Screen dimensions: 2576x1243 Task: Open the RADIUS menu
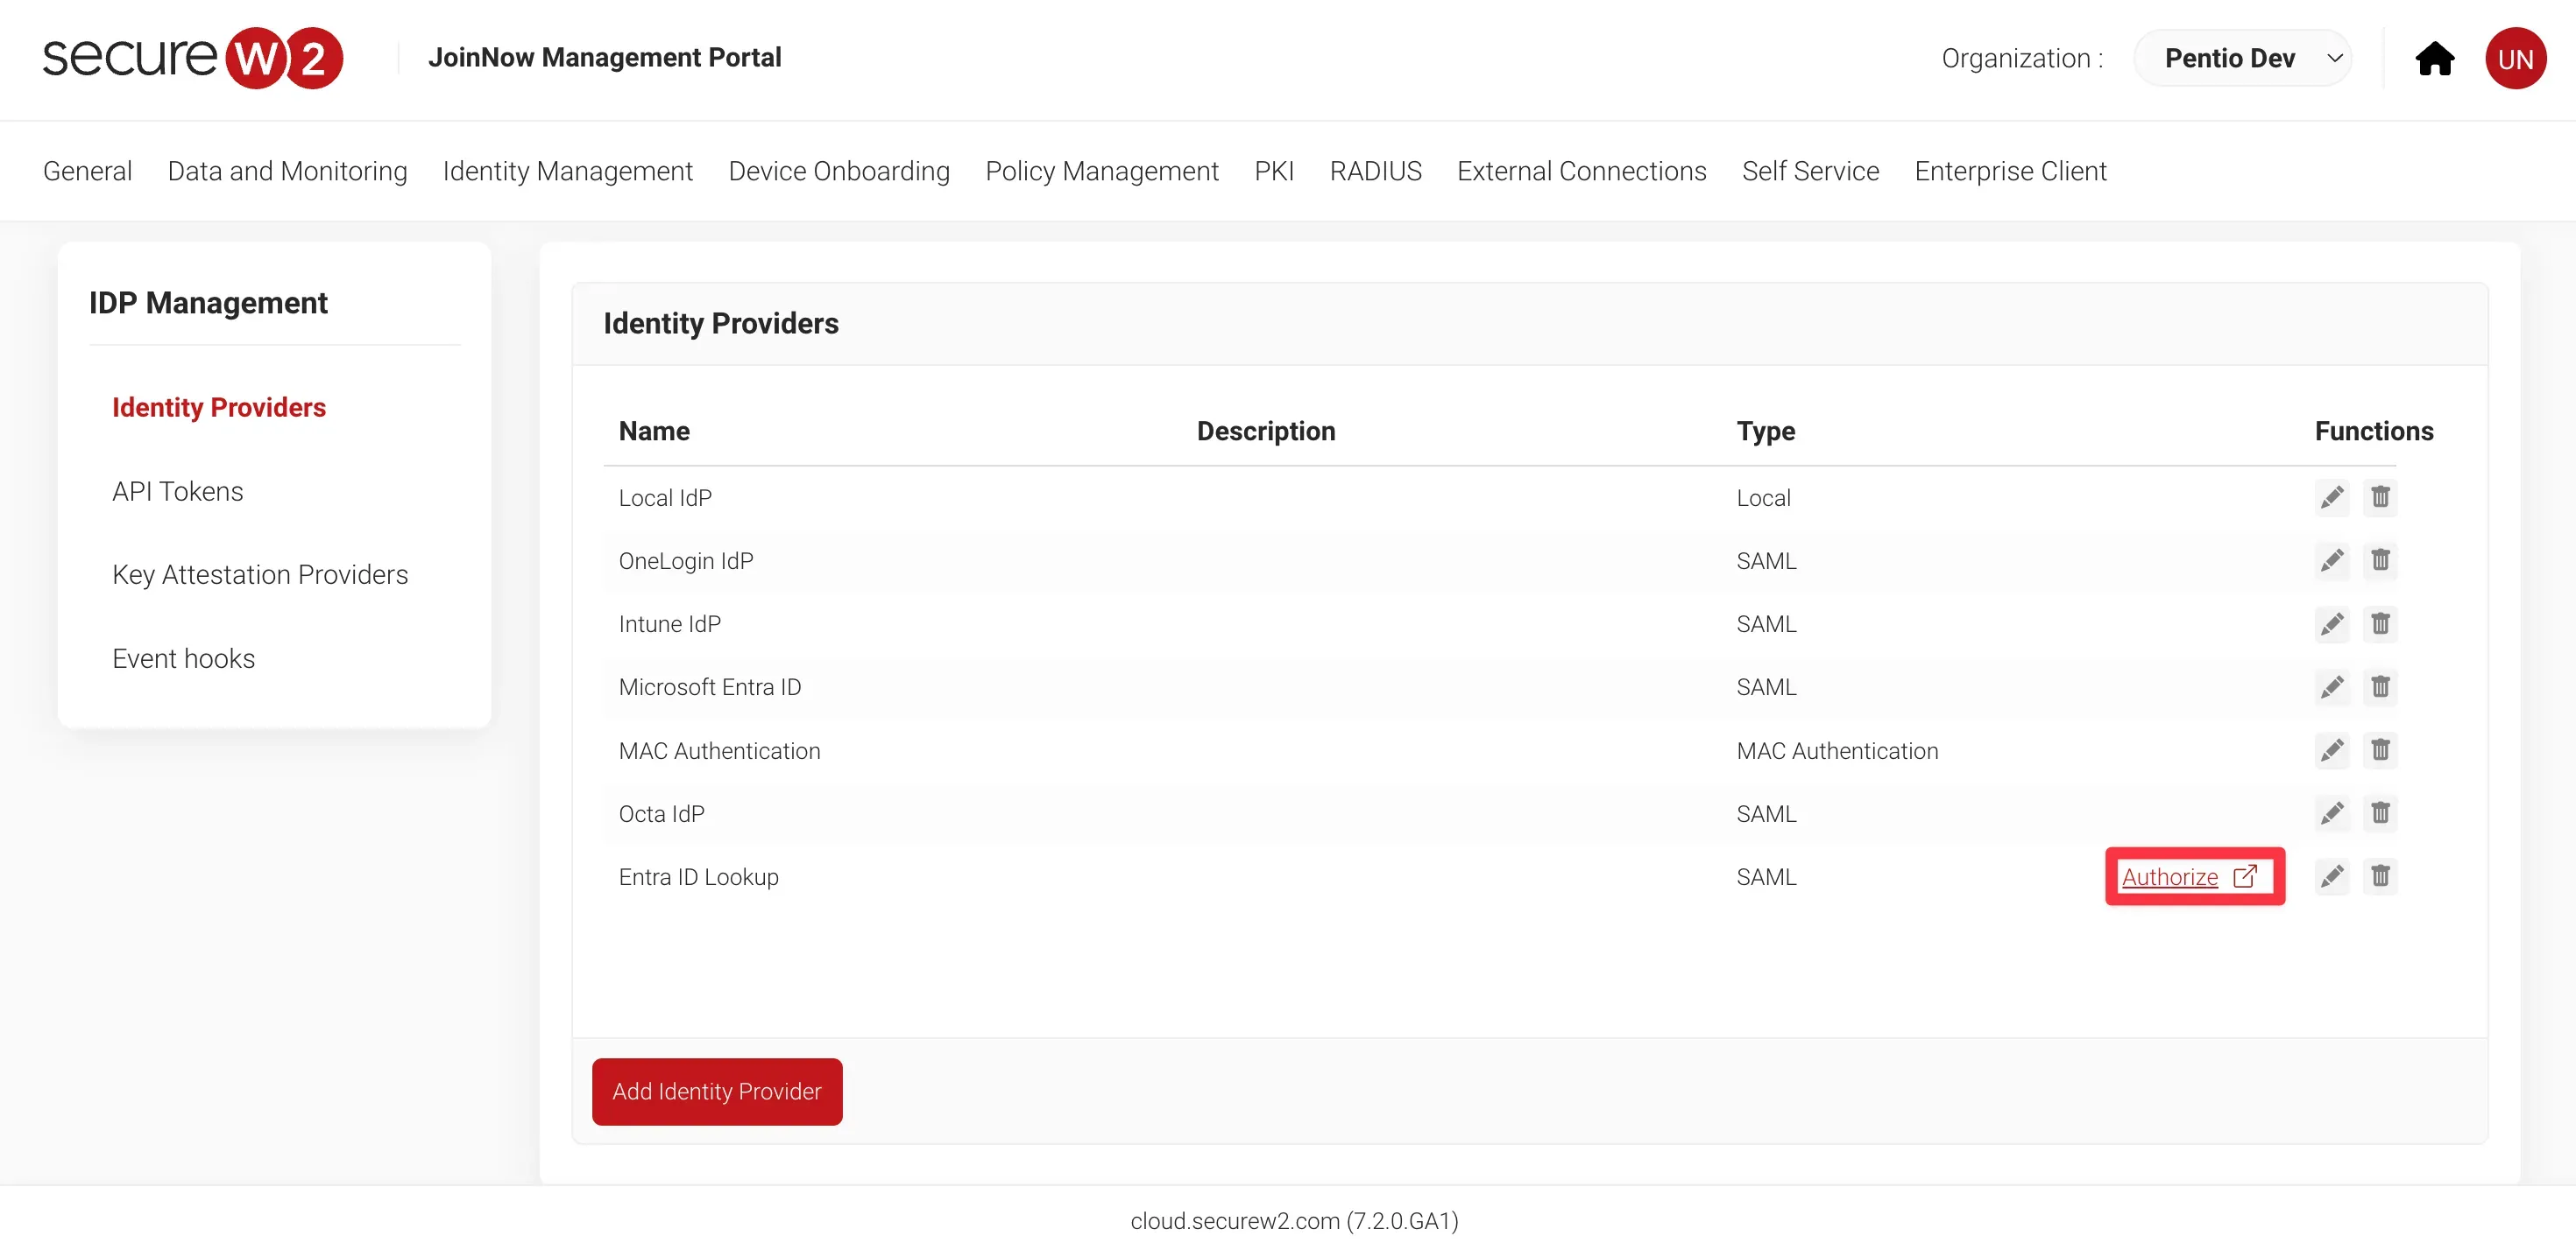1375,171
